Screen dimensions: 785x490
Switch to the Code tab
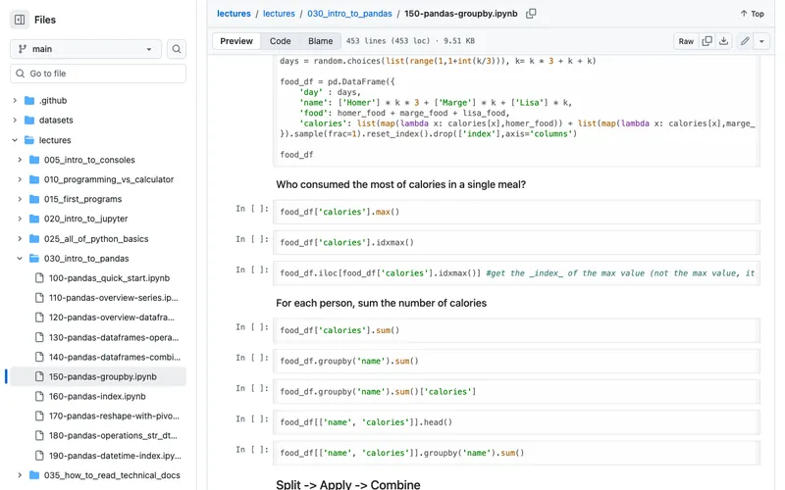pos(280,41)
